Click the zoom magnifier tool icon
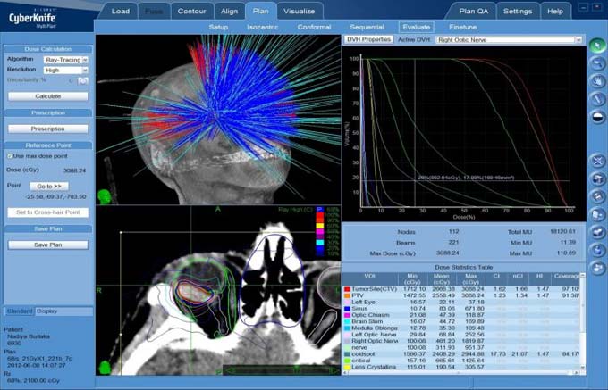The width and height of the screenshot is (608, 390). 597,62
